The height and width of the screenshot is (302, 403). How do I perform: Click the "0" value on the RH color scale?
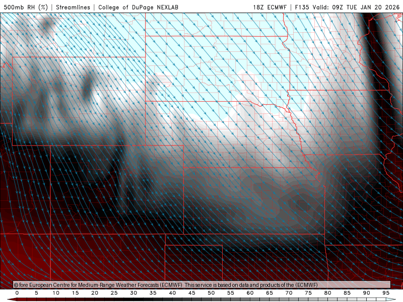[17, 293]
